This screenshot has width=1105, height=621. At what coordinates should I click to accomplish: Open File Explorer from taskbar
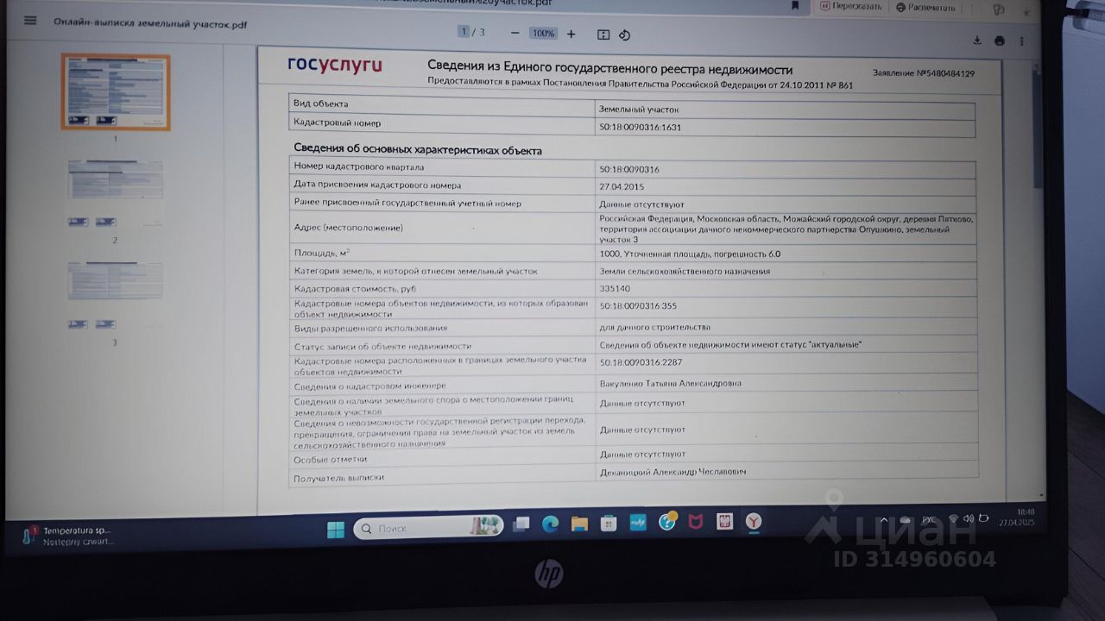tap(579, 524)
